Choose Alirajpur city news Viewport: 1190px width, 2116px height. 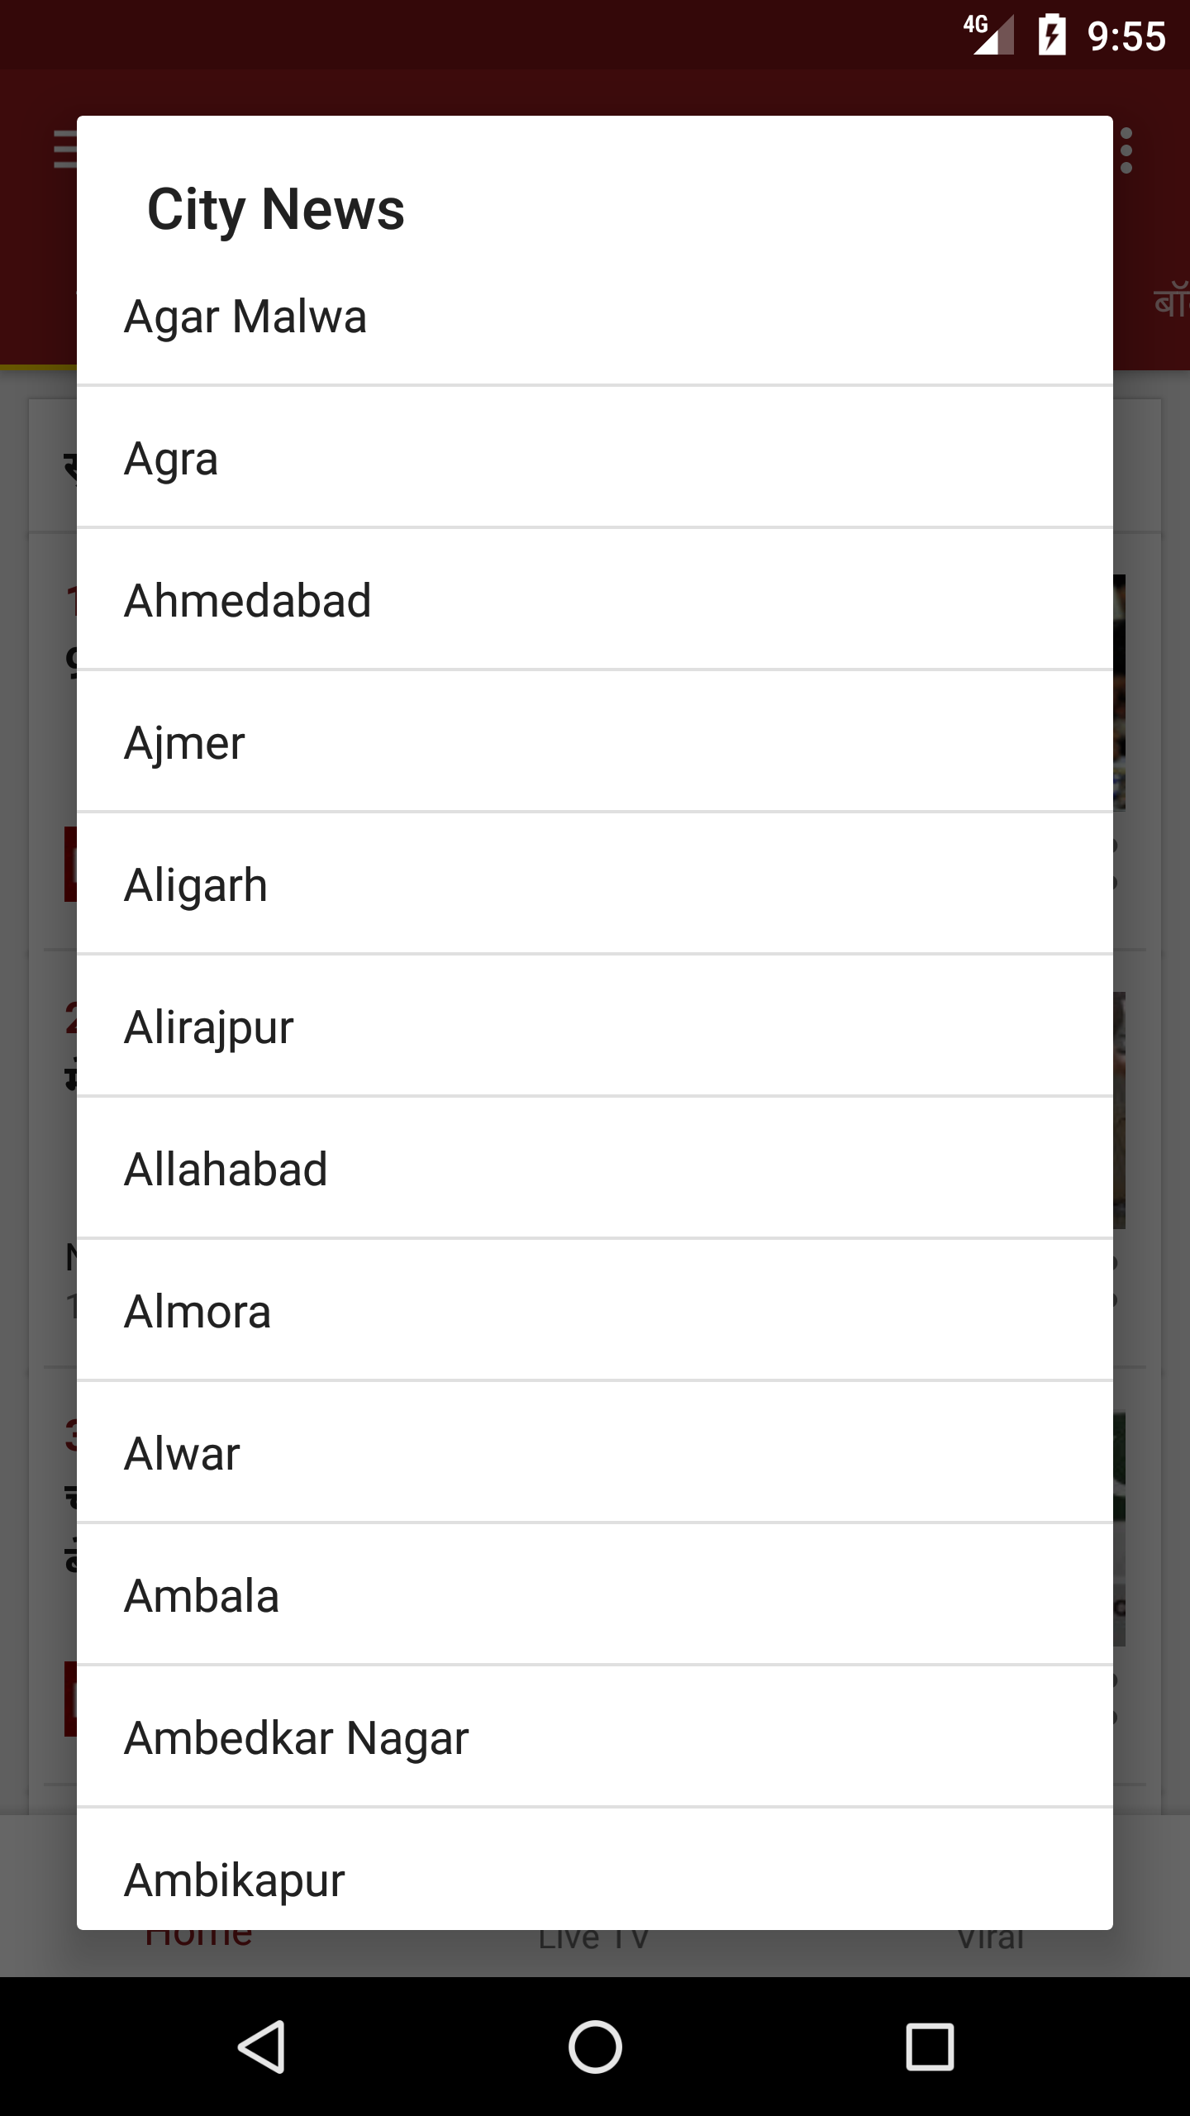[x=594, y=1027]
